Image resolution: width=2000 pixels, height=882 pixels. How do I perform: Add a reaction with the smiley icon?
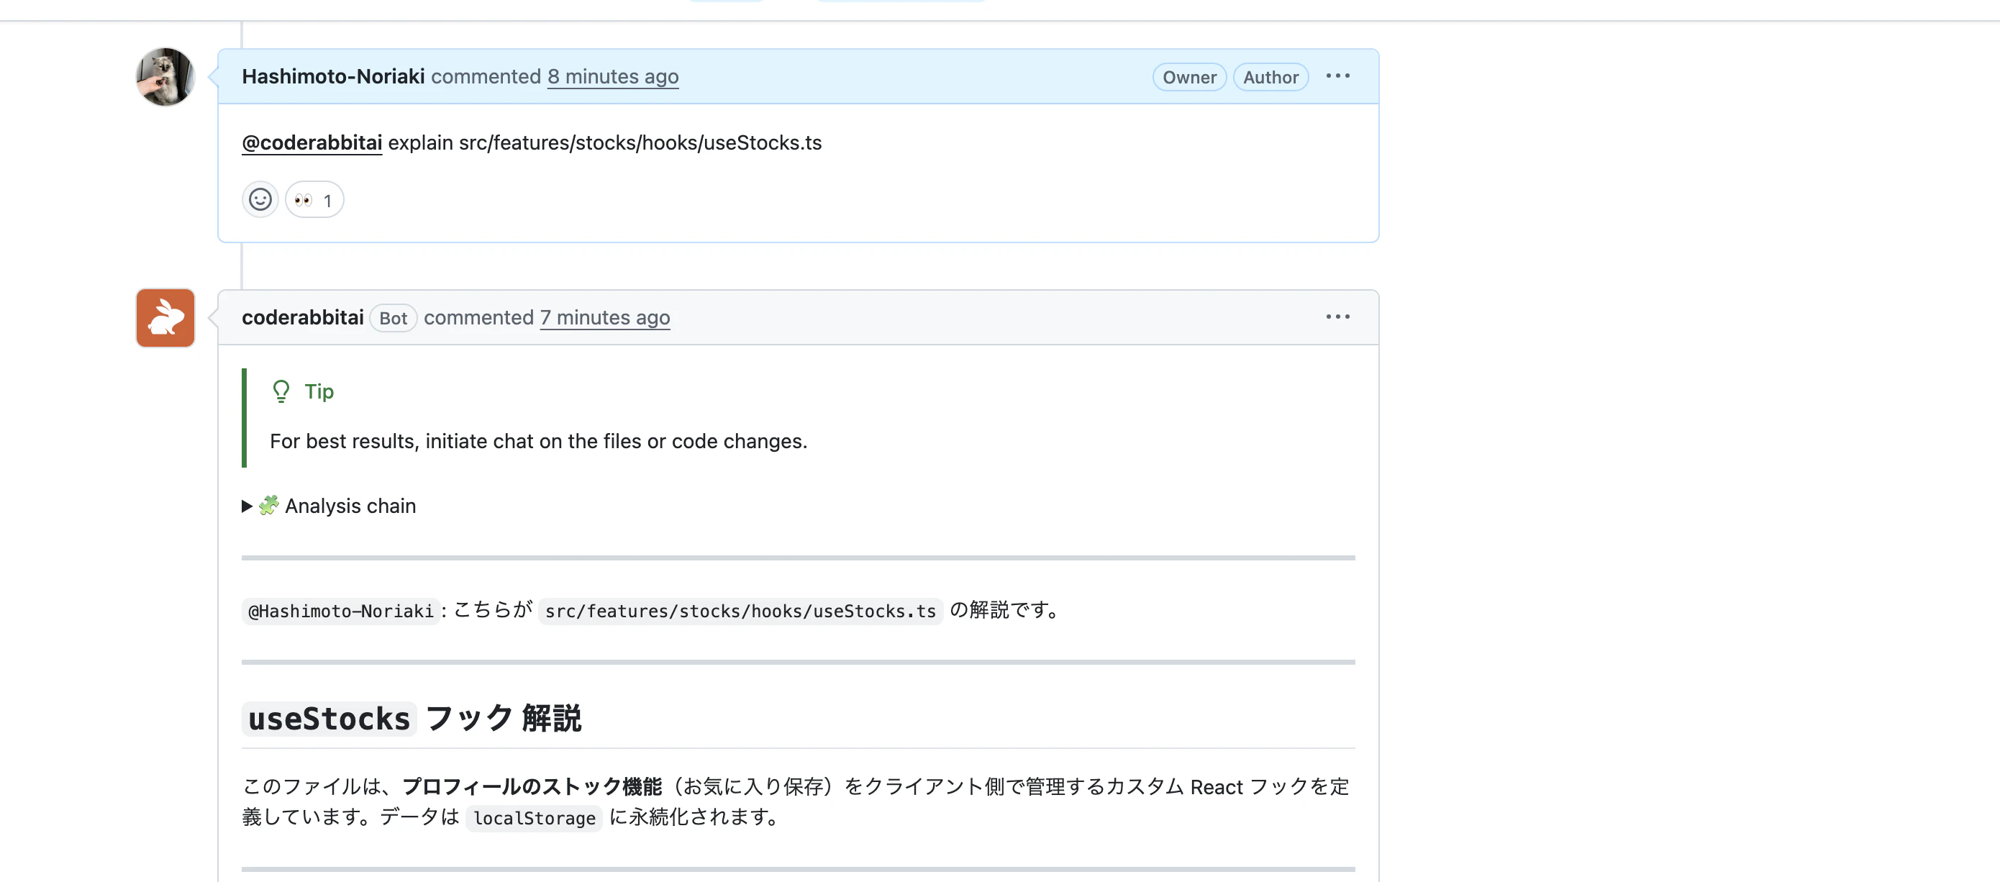pyautogui.click(x=260, y=200)
